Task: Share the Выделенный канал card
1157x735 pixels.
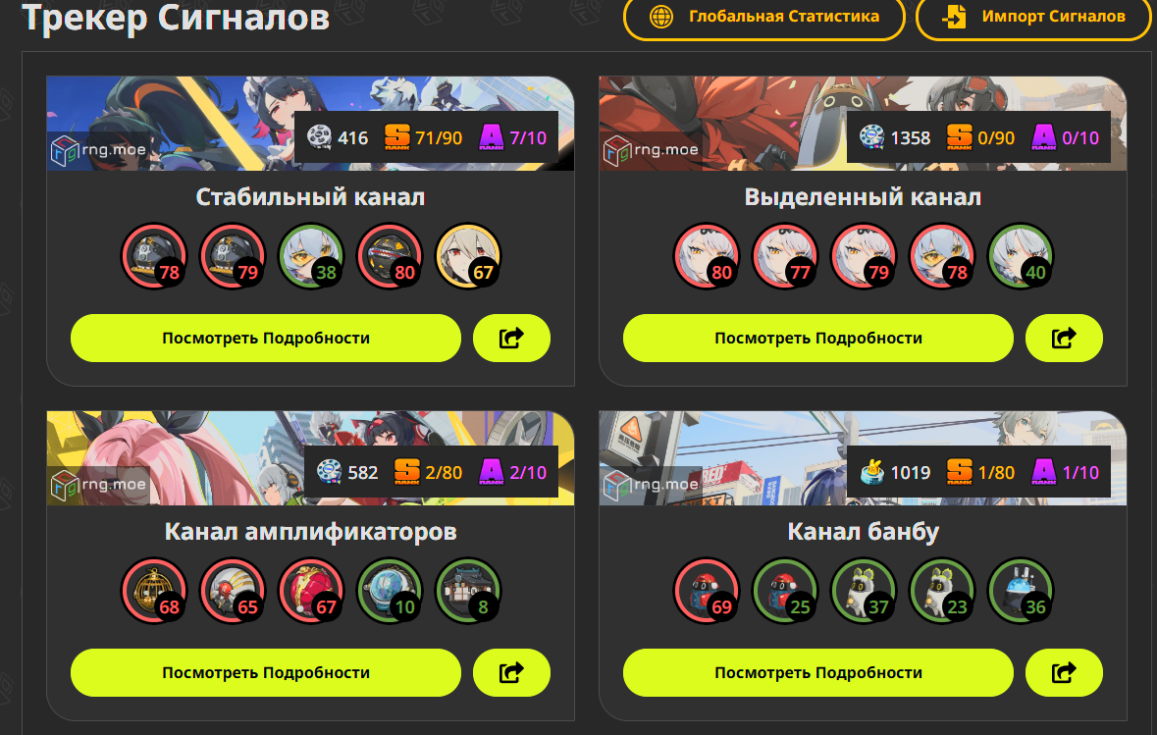Action: 1064,338
